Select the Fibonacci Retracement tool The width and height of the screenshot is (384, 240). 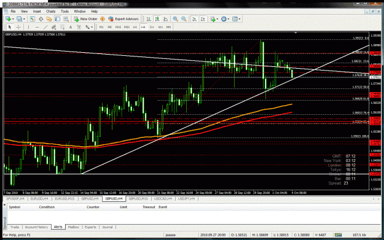pyautogui.click(x=63, y=27)
